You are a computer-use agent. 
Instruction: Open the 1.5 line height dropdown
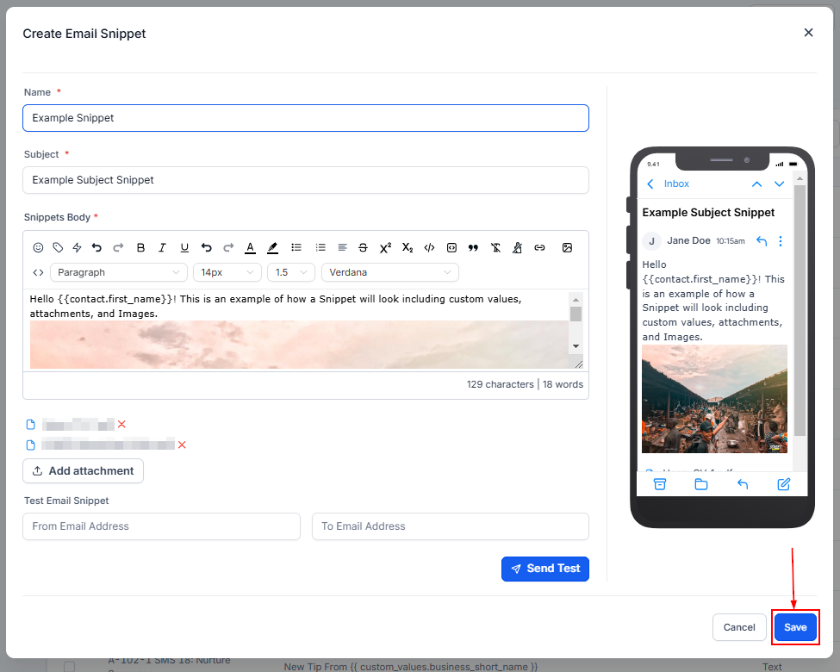click(291, 272)
